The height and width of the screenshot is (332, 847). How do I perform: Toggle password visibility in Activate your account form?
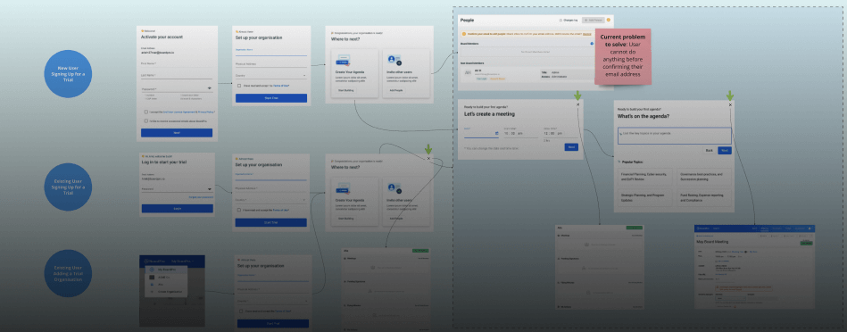[209, 87]
